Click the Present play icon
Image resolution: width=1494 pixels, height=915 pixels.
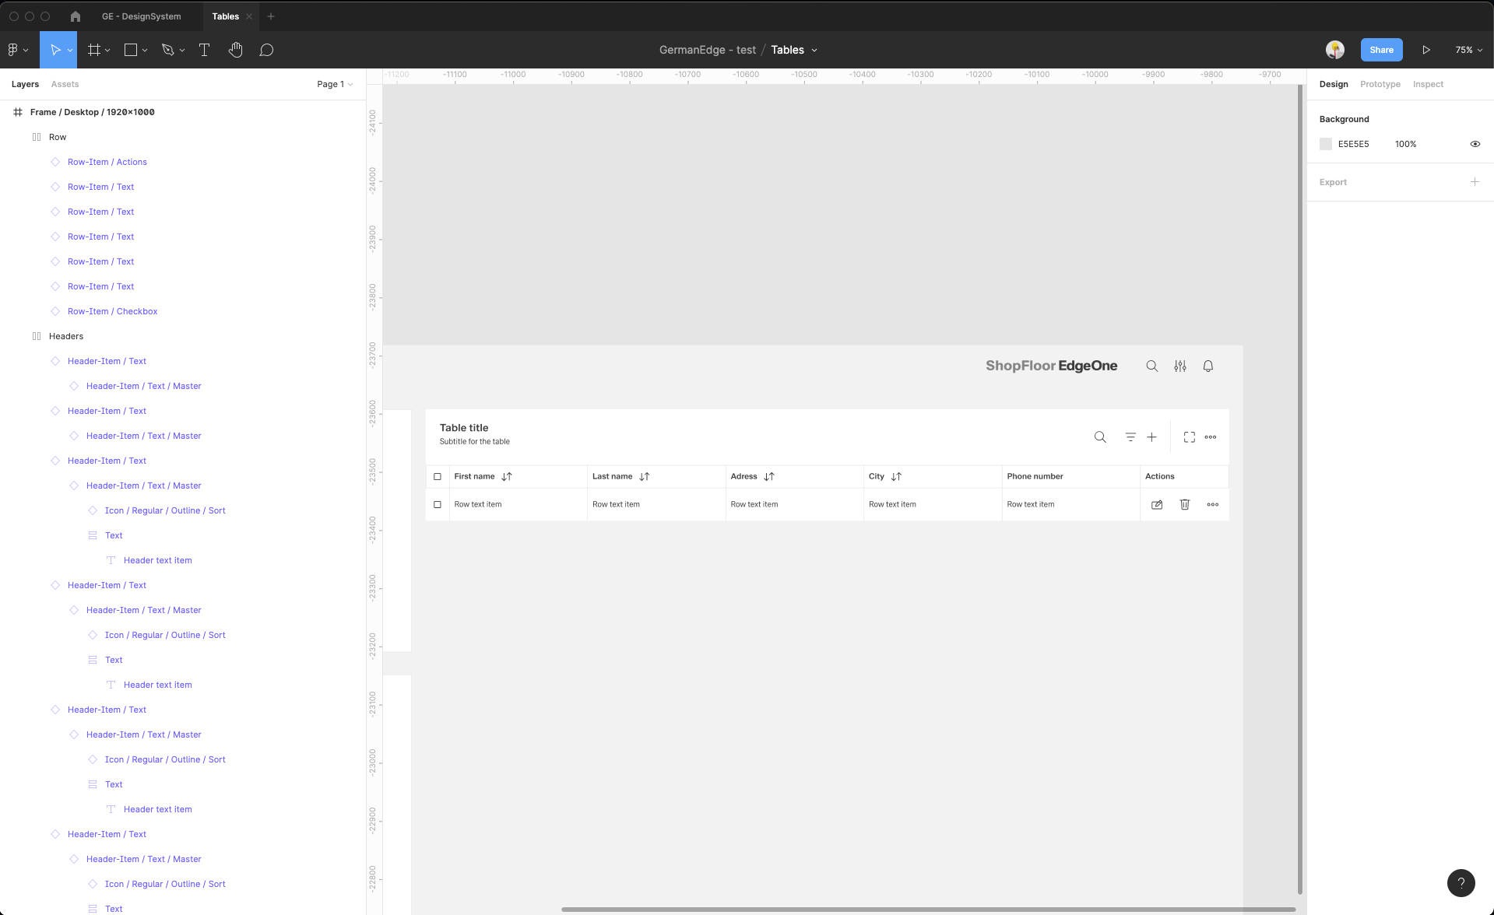point(1425,50)
